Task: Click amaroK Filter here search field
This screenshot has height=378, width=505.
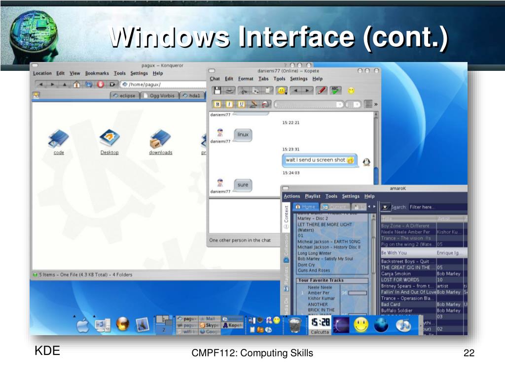Action: (x=437, y=207)
